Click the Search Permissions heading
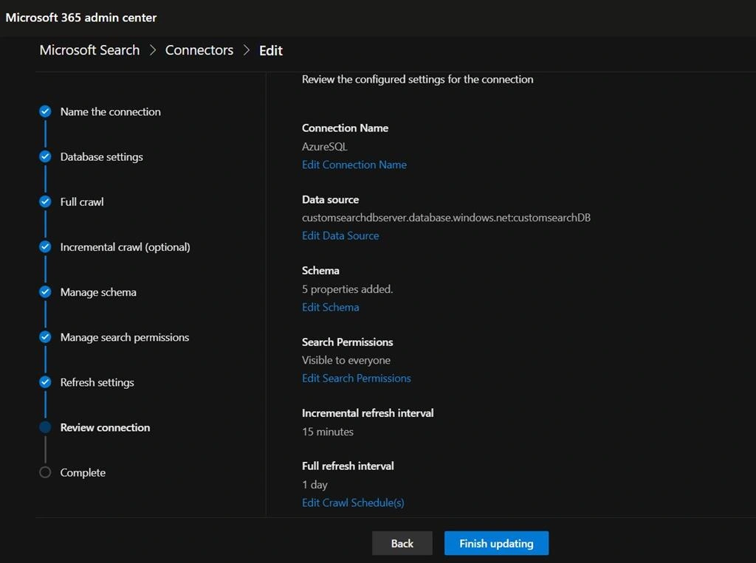756x563 pixels. coord(348,342)
